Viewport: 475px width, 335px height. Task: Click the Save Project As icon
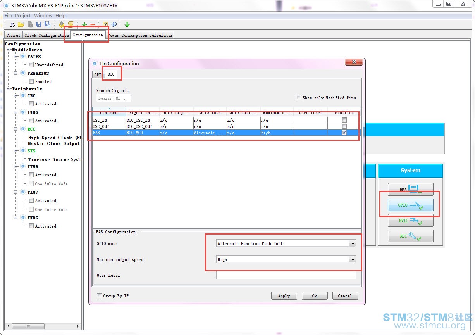[x=47, y=24]
